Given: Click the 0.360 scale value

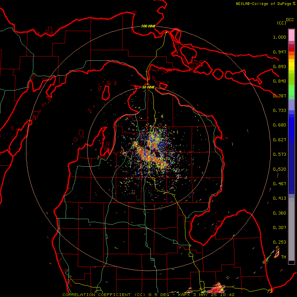Looking at the screenshot, I should (x=280, y=213).
